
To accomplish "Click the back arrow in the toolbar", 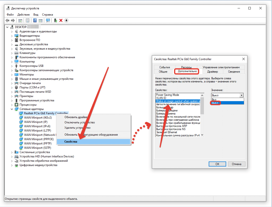I will (x=7, y=21).
